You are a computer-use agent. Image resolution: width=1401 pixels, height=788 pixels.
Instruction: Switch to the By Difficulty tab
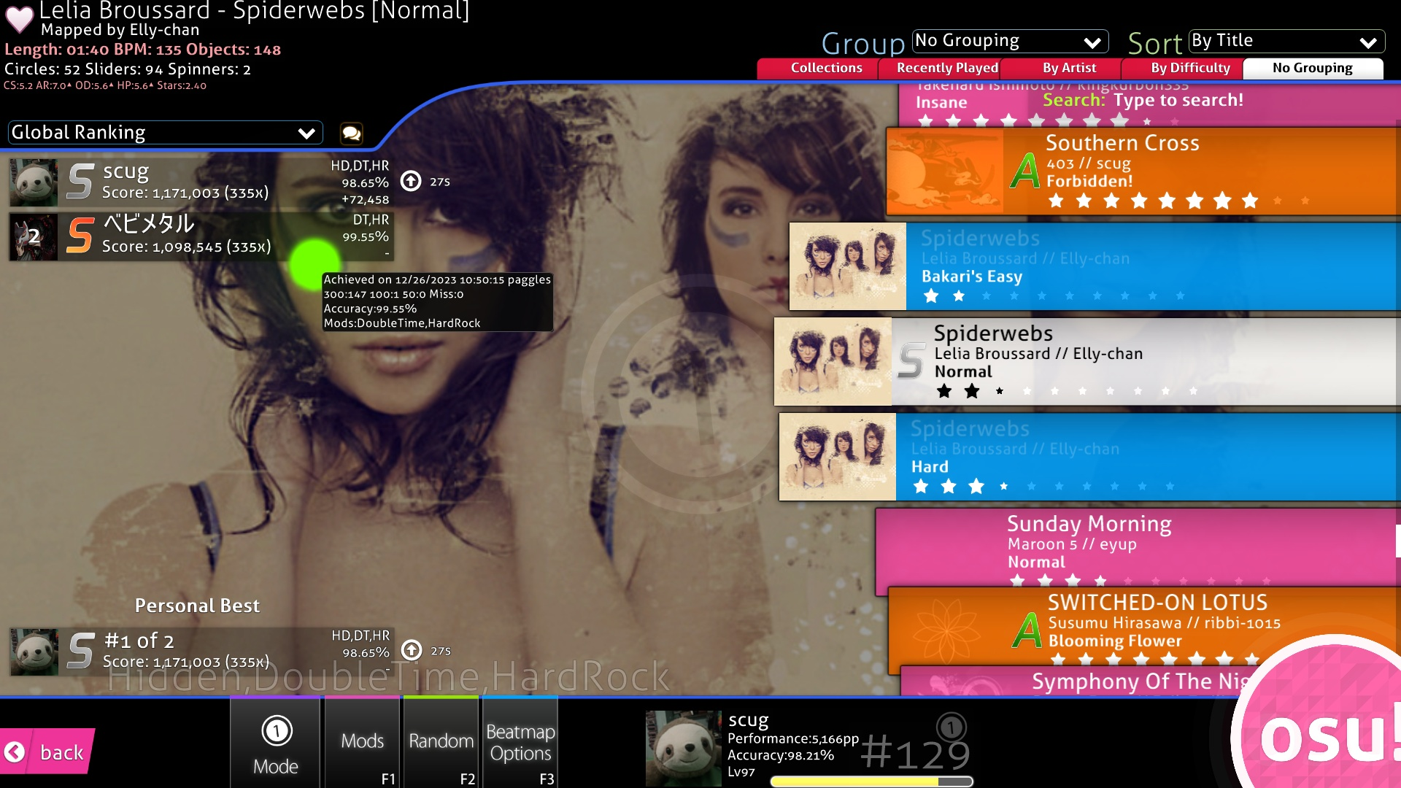[x=1183, y=68]
